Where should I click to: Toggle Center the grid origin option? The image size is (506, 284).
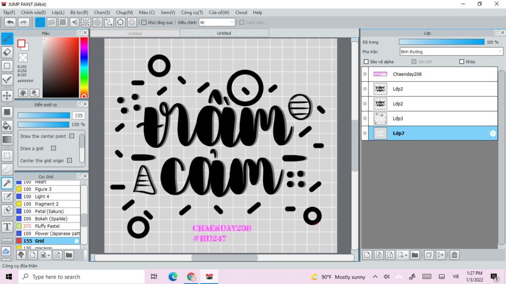pyautogui.click(x=69, y=160)
